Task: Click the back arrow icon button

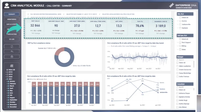Action: [12, 51]
